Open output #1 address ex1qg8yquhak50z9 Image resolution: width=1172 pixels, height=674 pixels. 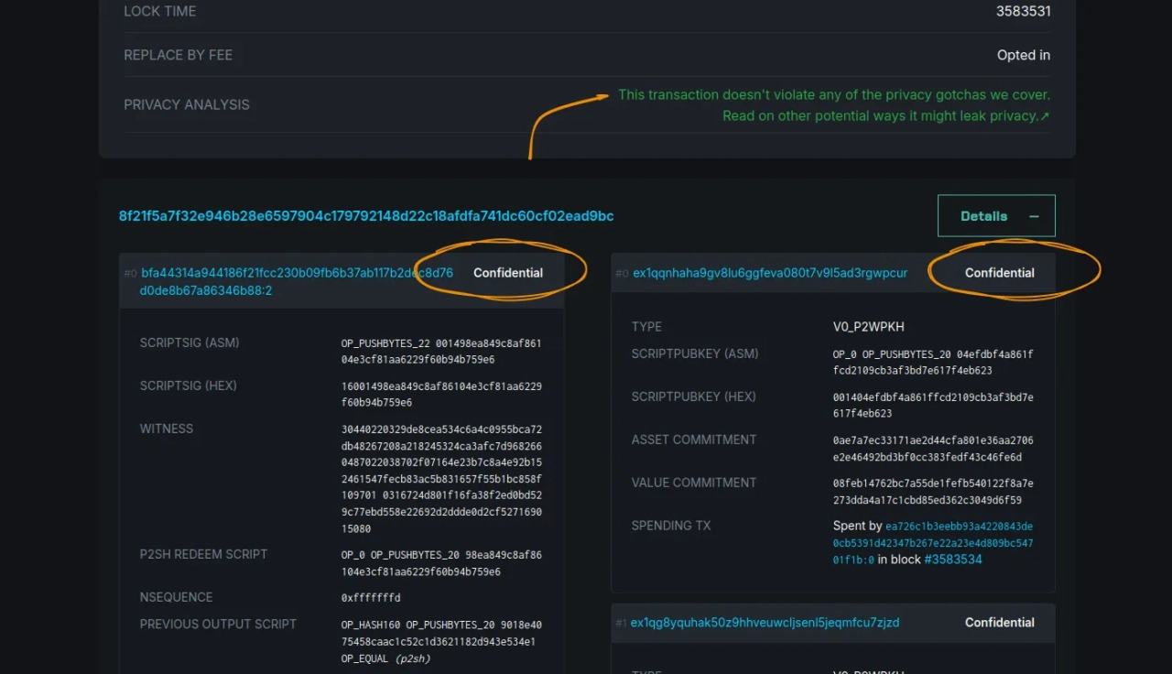click(x=765, y=623)
